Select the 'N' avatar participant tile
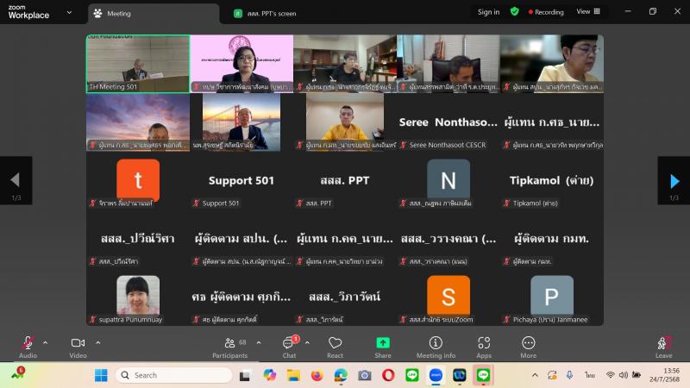 coord(448,180)
